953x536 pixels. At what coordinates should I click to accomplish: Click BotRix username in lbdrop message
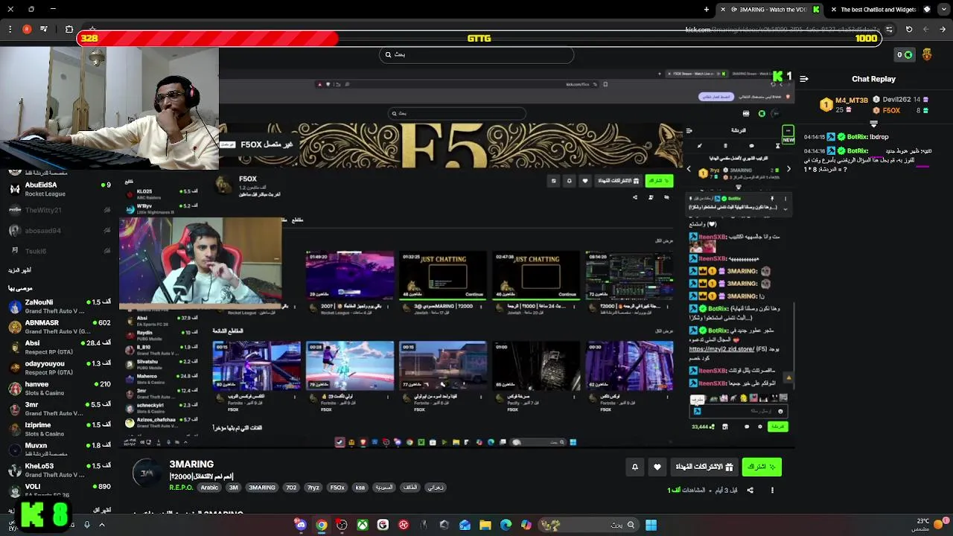(857, 137)
